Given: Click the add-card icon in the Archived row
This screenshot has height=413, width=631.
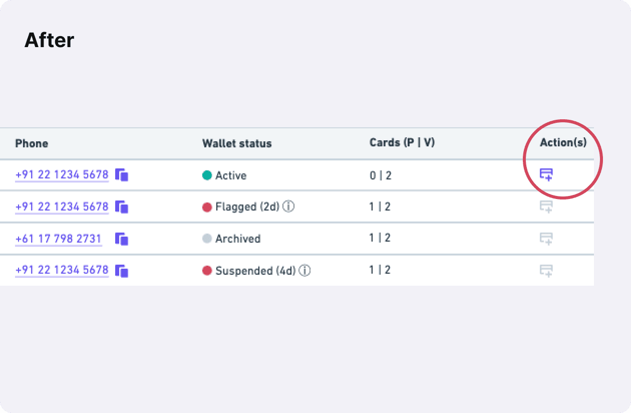Looking at the screenshot, I should pyautogui.click(x=546, y=239).
